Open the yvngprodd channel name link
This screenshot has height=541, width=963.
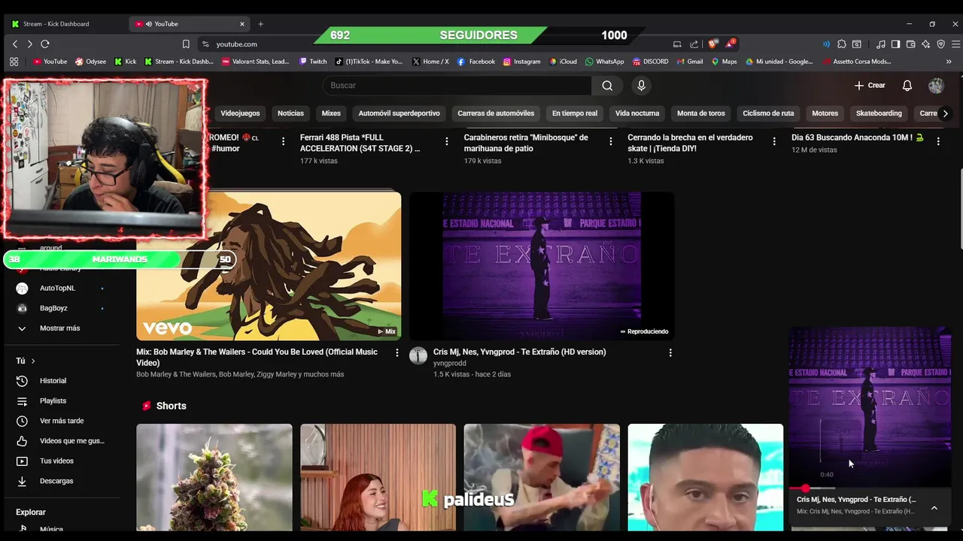450,363
